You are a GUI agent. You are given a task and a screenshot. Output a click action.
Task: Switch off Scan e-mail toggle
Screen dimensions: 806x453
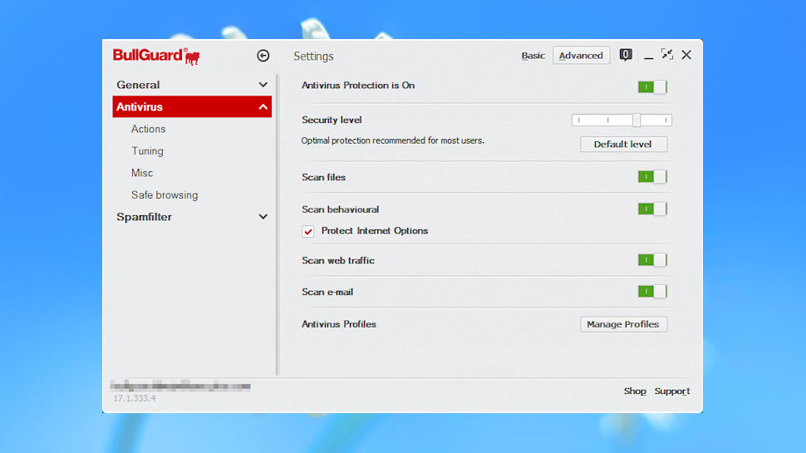tap(652, 292)
